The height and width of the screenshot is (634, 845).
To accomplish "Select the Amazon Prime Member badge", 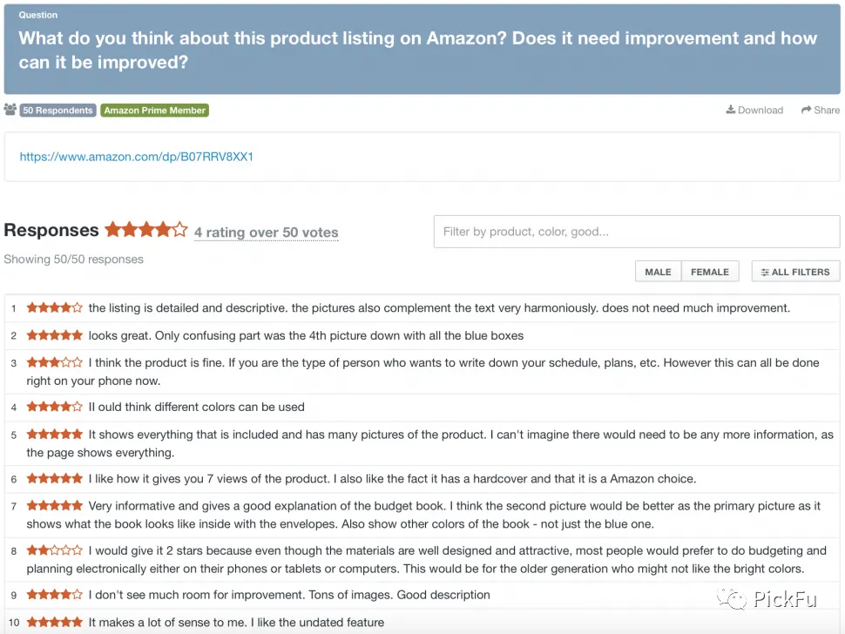I will pos(155,111).
